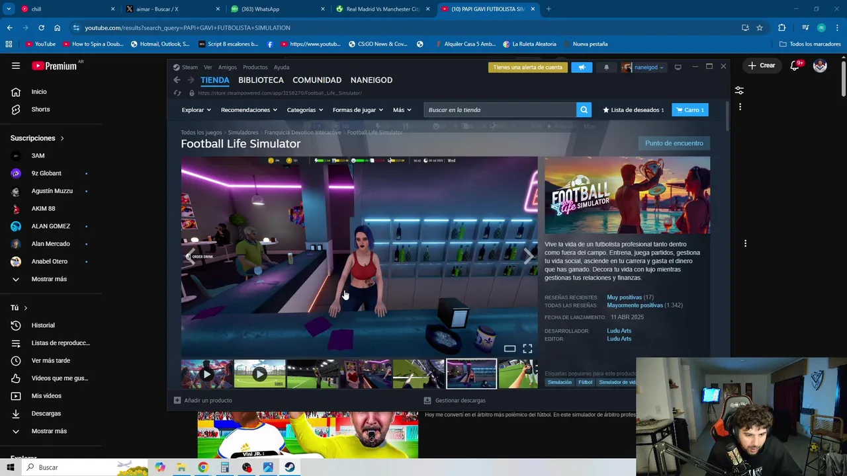Open Chrome tab search dropdown
847x476 pixels.
9,9
